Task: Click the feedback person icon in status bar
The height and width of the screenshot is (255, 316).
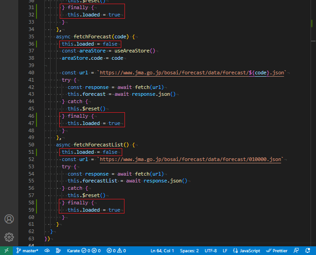Action: (296, 250)
